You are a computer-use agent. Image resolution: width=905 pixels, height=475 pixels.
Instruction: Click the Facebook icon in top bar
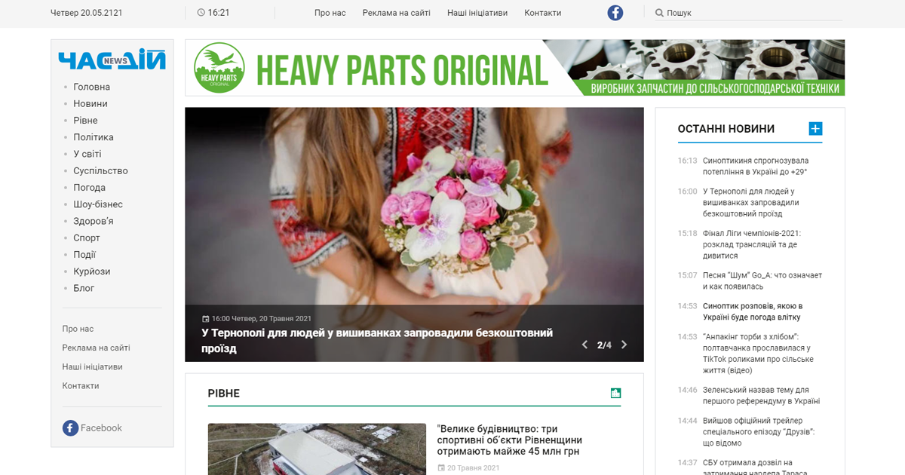615,13
